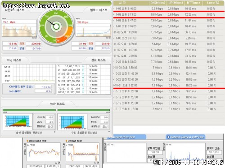Click the right green VoIP progress bar

[84, 110]
